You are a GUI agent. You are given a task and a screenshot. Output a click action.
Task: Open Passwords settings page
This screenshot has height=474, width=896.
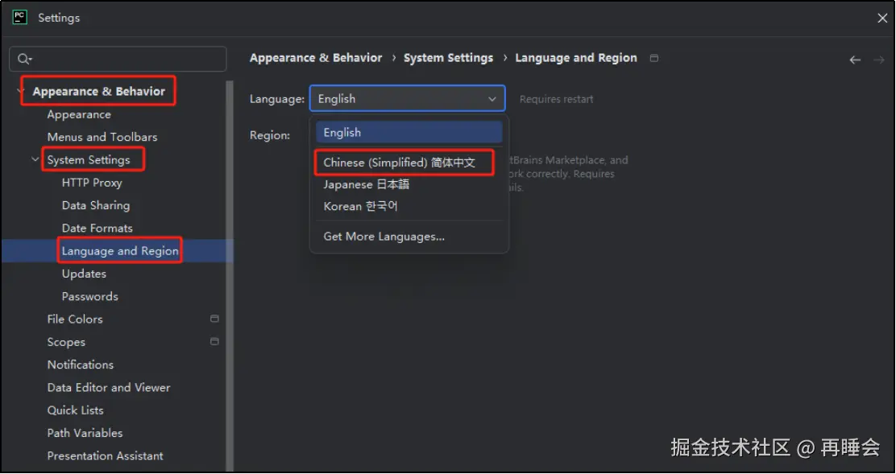click(x=90, y=297)
